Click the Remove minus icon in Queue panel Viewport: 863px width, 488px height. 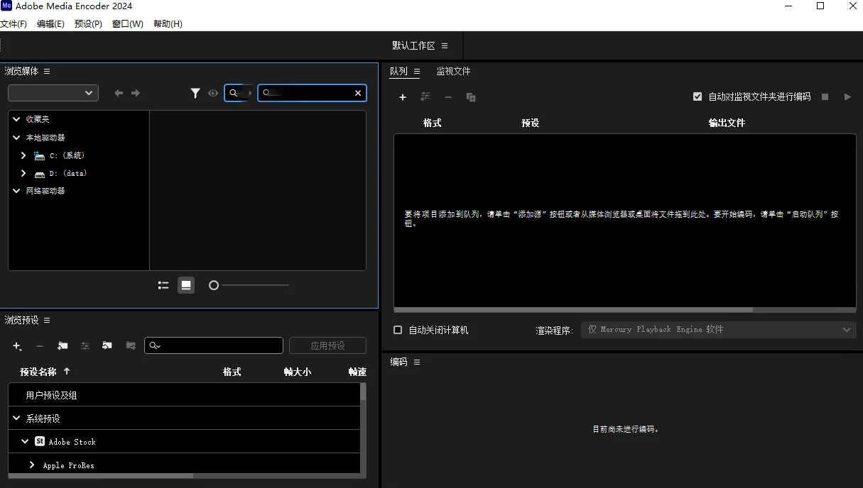[448, 97]
